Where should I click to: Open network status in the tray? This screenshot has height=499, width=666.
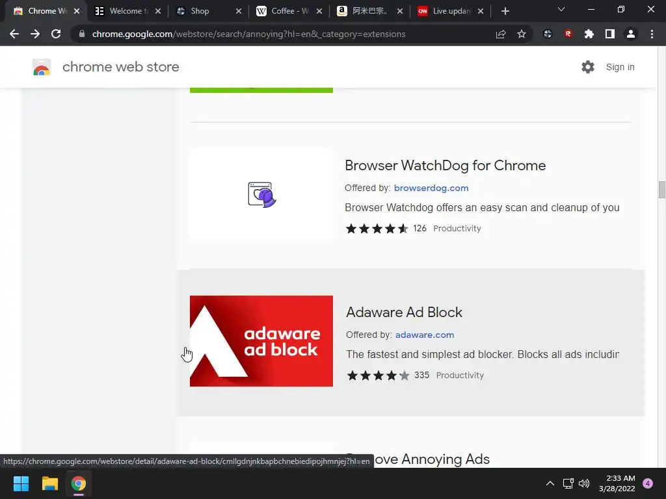[568, 483]
